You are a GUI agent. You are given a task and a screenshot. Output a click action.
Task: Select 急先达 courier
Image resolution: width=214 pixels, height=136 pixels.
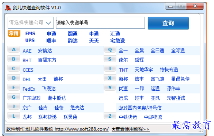(x=77, y=108)
